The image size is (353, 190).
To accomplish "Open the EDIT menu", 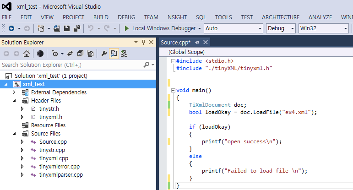I will pos(26,17).
